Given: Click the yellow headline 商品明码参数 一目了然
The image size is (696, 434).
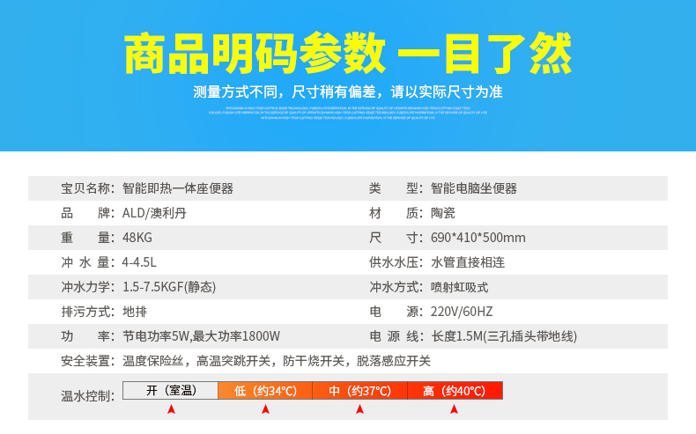Looking at the screenshot, I should tap(347, 53).
